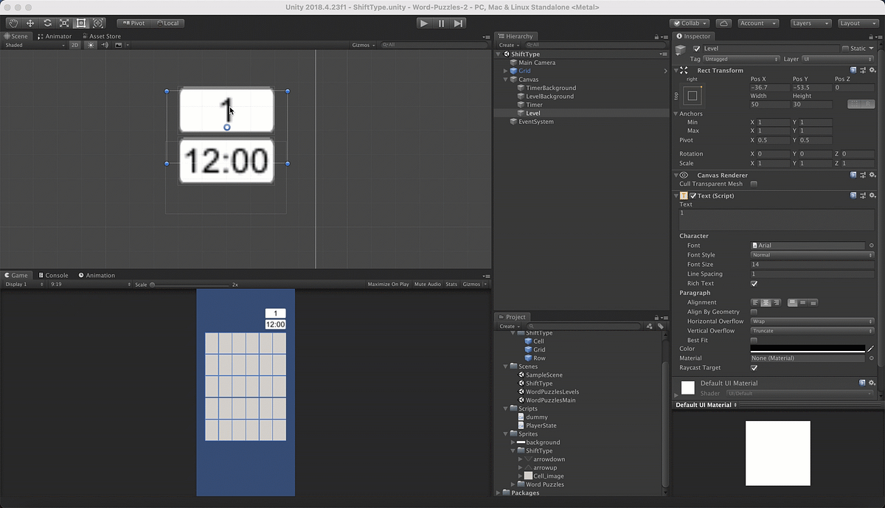This screenshot has height=508, width=885.
Task: Toggle scene lighting in the Scene view toolbar
Action: [88, 44]
